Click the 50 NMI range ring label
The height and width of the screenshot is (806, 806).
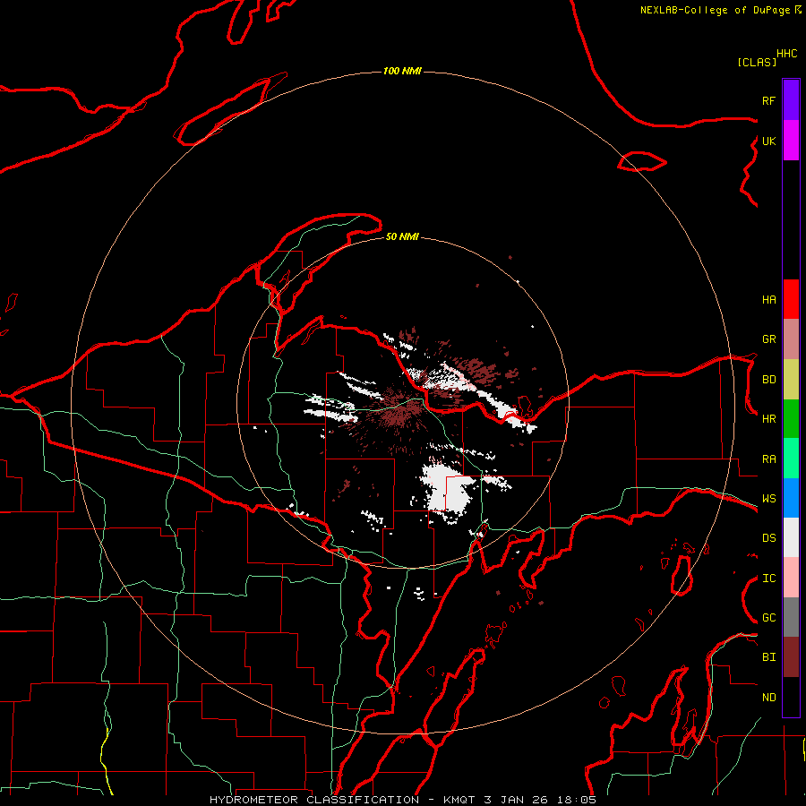click(x=402, y=237)
